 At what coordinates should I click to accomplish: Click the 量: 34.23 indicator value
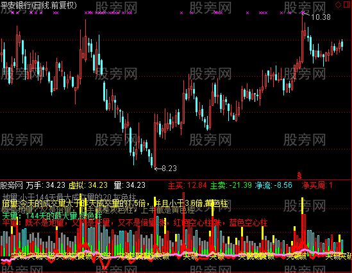coord(130,185)
